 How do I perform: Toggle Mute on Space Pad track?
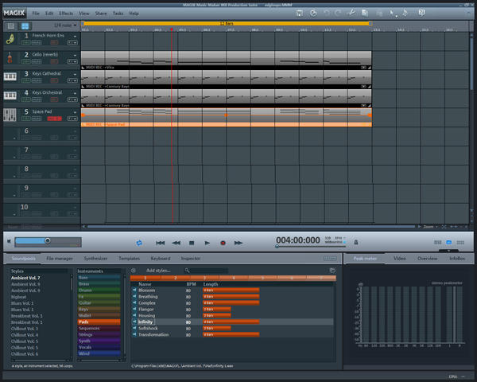(x=37, y=119)
